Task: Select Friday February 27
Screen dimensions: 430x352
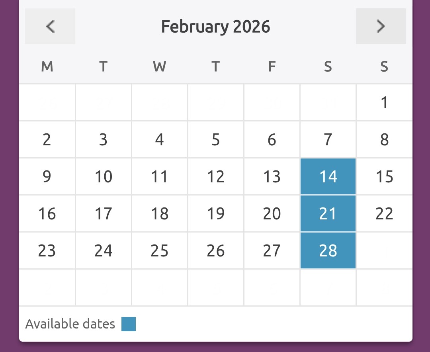Action: 272,251
